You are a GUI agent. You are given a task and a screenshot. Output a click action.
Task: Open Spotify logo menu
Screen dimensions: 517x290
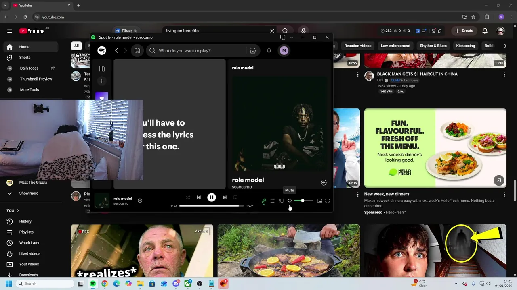click(102, 50)
